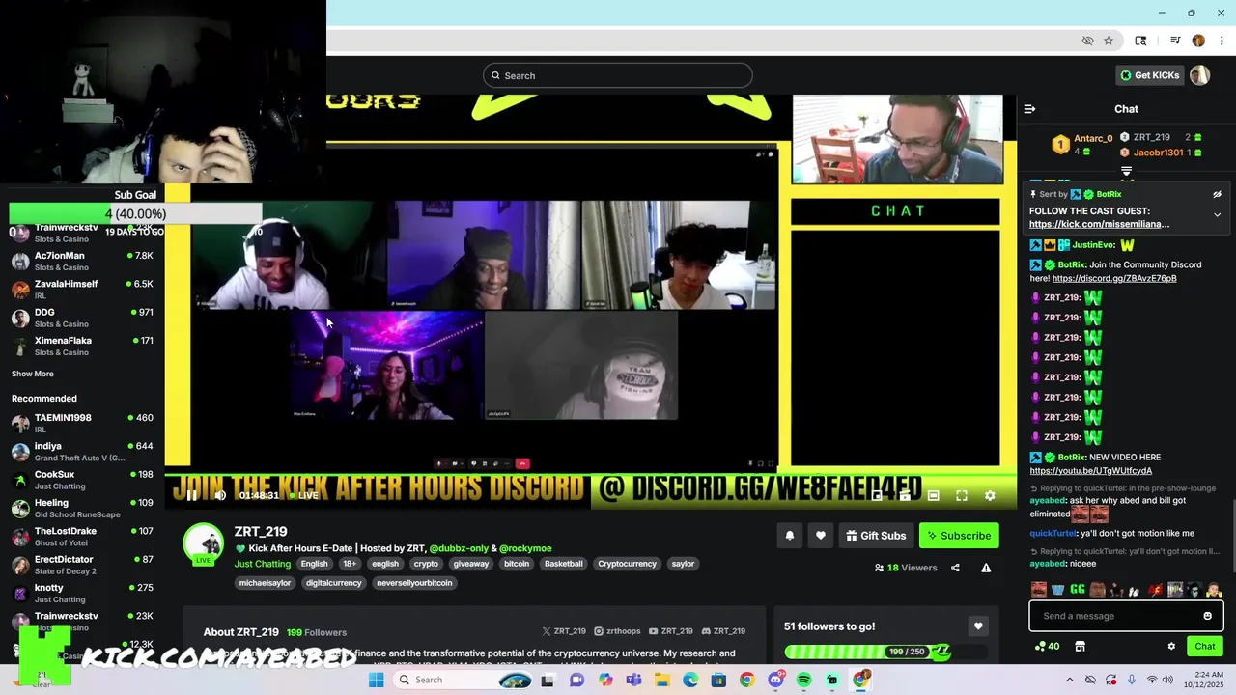Image resolution: width=1236 pixels, height=695 pixels.
Task: Open the discord.gg/ZBAvzE76pB chat link
Action: (x=1114, y=278)
